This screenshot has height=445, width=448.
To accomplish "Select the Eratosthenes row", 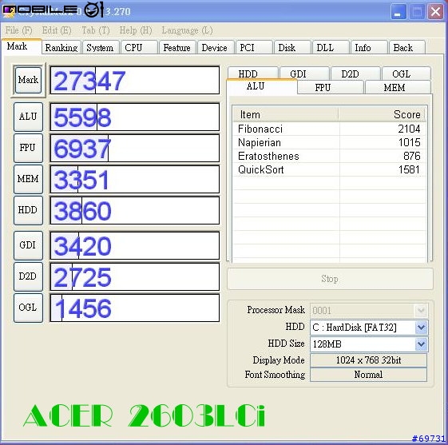I will pos(330,156).
